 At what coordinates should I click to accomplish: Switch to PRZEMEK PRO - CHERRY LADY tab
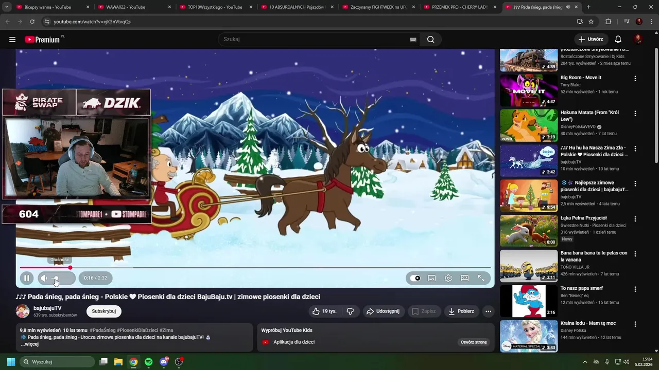point(459,7)
